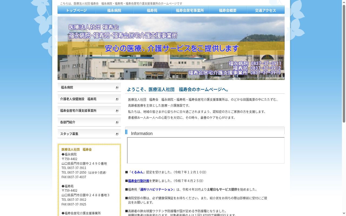The width and height of the screenshot is (346, 216).
Task: Click inside the Information frame box
Action: 206,150
